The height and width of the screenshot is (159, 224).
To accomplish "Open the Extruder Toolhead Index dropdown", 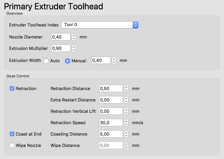I will 100,25.
